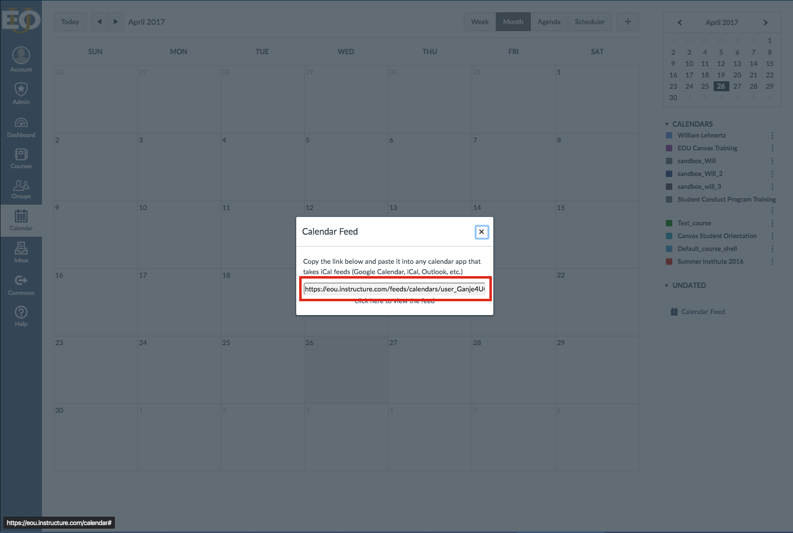Click the April 22 cell in month grid
Image resolution: width=793 pixels, height=533 pixels.
[597, 302]
